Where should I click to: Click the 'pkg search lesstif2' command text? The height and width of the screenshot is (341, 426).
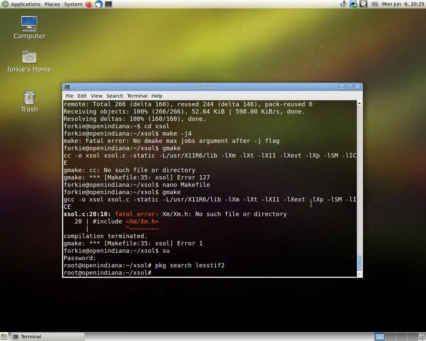(190, 265)
